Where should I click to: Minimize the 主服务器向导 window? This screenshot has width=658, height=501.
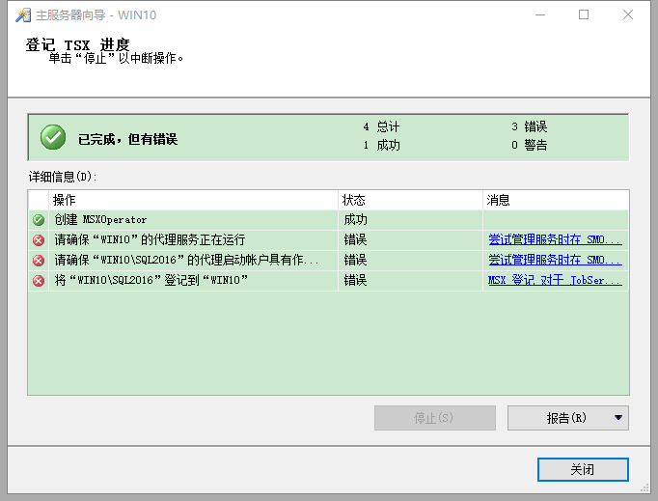(x=539, y=15)
